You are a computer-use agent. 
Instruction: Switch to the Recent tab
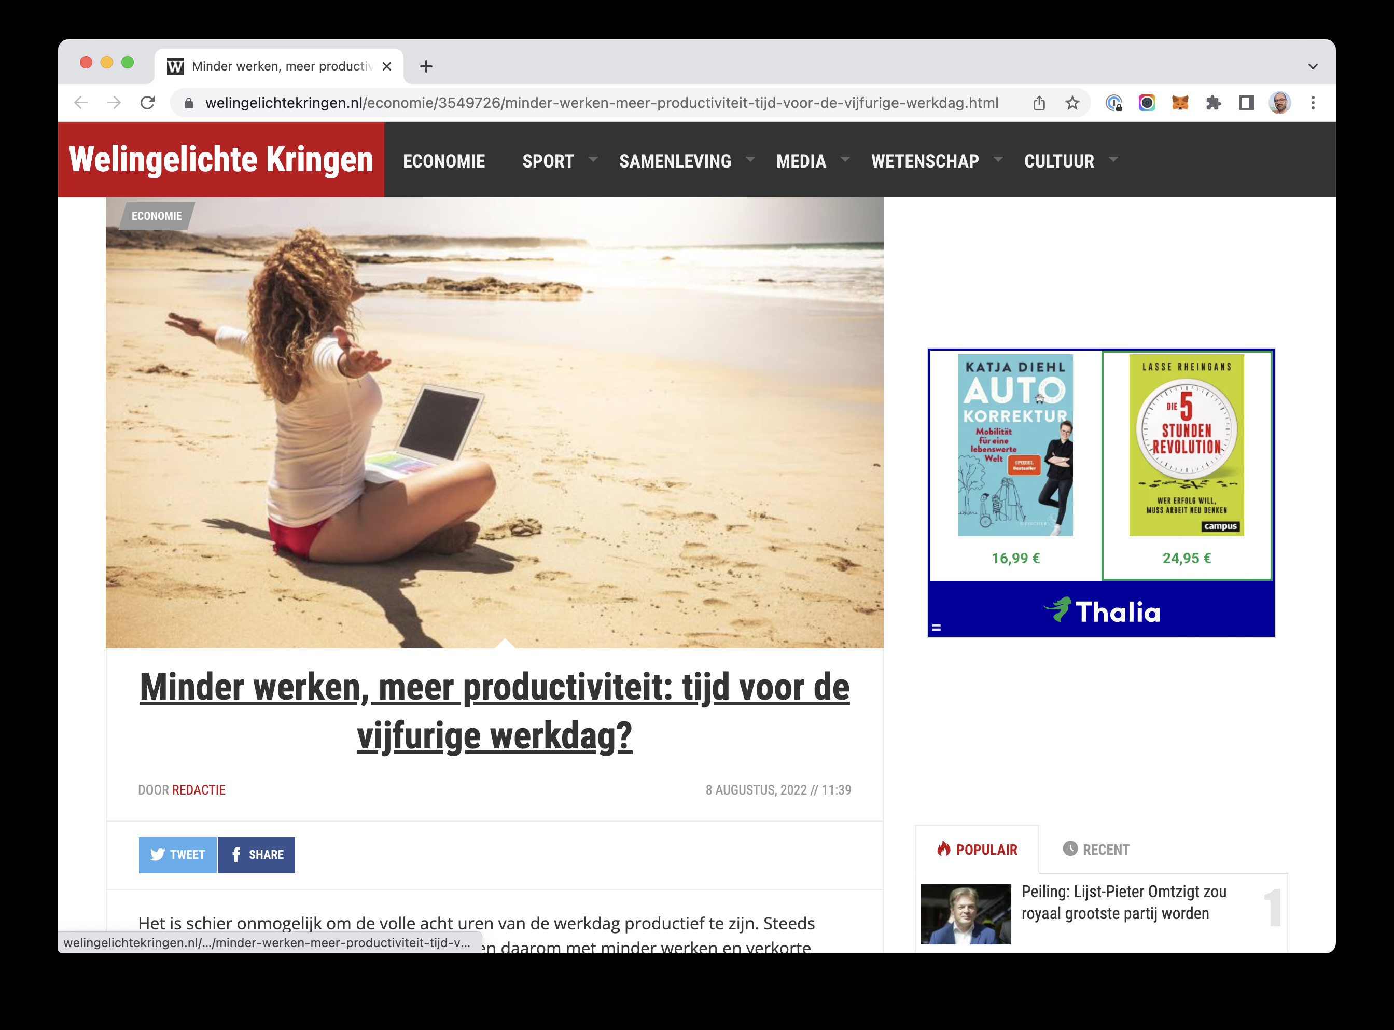tap(1096, 849)
